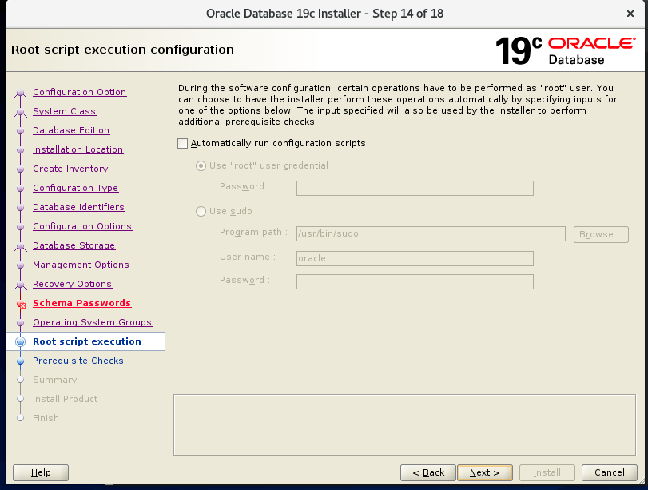Click the Configuration Option step marker icon
Image resolution: width=648 pixels, height=490 pixels.
point(20,94)
